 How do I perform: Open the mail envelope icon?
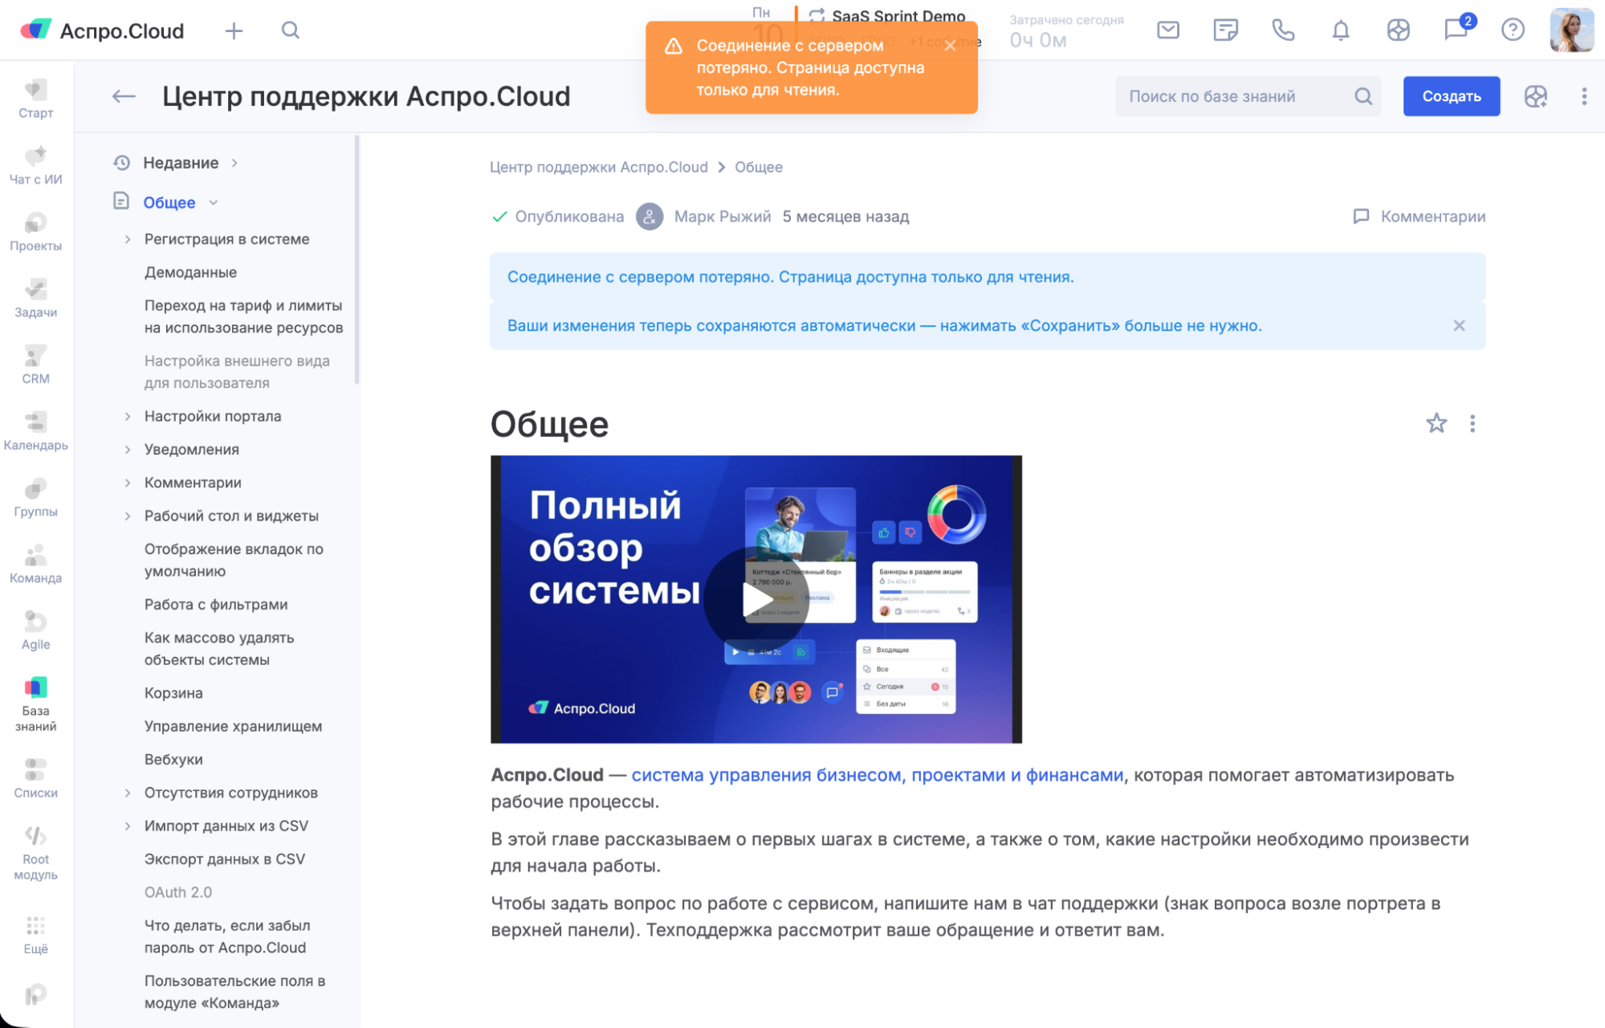coord(1168,31)
